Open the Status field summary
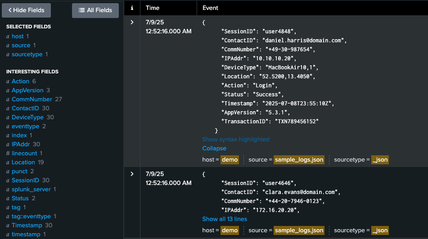This screenshot has width=428, height=239. click(x=20, y=198)
